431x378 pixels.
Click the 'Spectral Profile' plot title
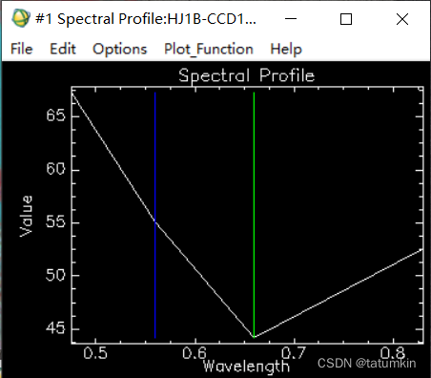pos(247,76)
